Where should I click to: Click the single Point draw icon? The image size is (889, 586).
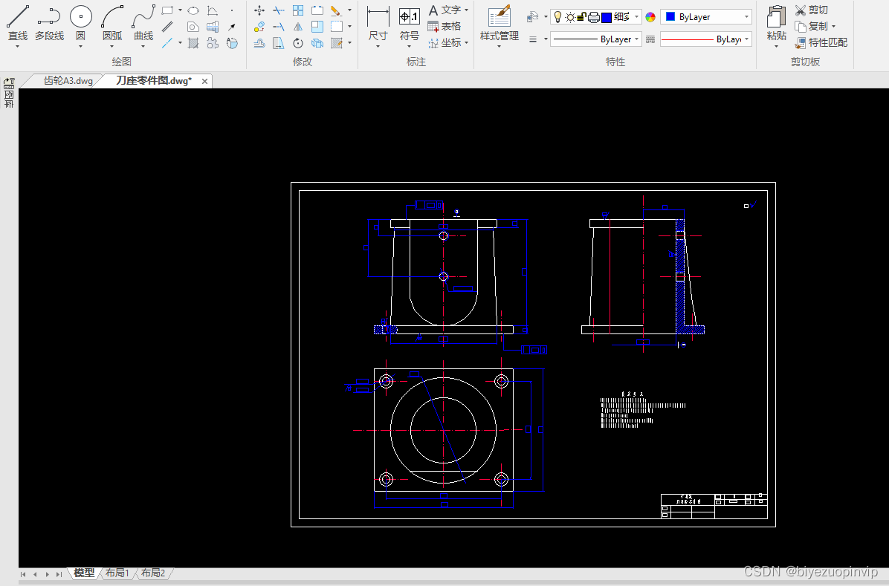232,10
